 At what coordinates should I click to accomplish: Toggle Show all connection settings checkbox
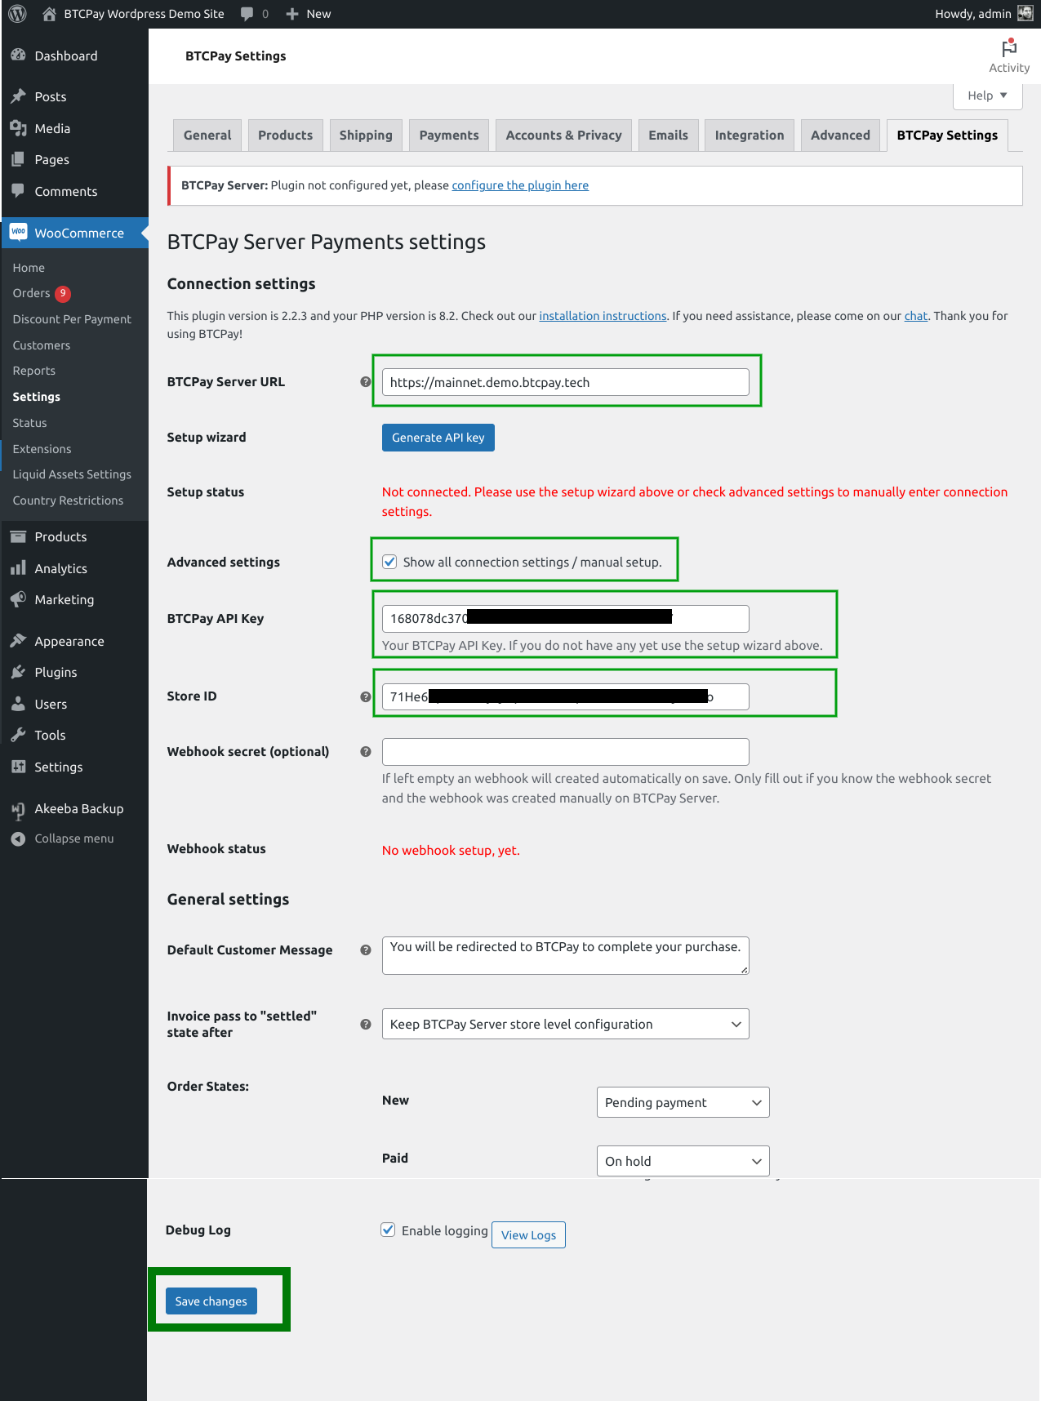pyautogui.click(x=389, y=562)
